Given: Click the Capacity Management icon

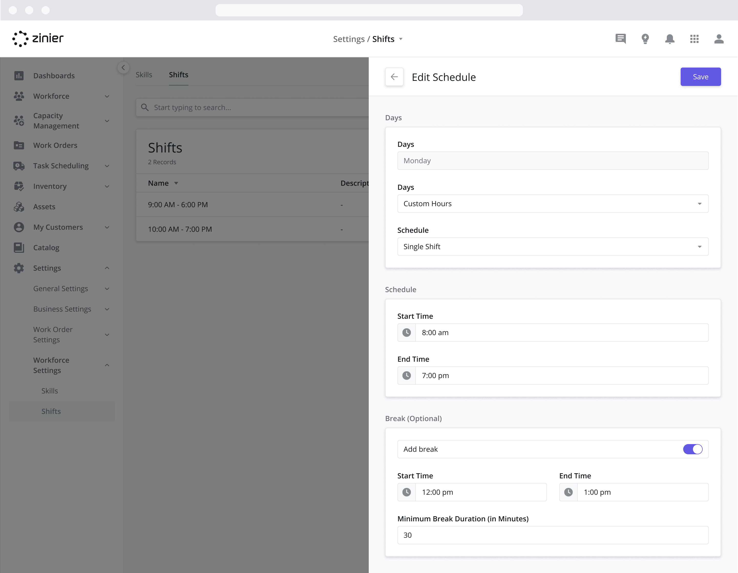Looking at the screenshot, I should (19, 120).
